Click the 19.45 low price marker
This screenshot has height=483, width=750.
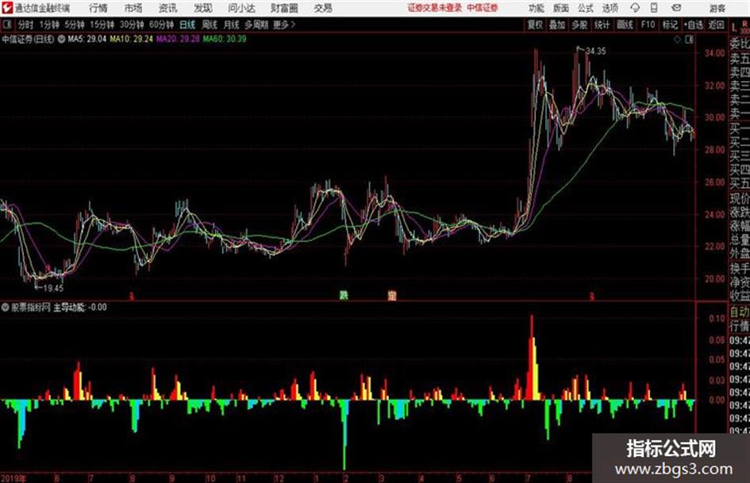pos(54,288)
